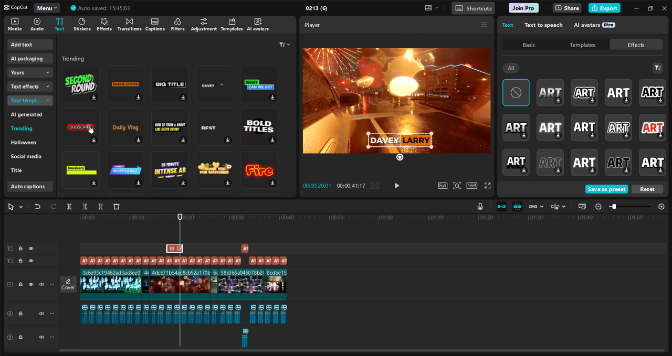
Task: Click the Save as preset button
Action: coord(606,189)
